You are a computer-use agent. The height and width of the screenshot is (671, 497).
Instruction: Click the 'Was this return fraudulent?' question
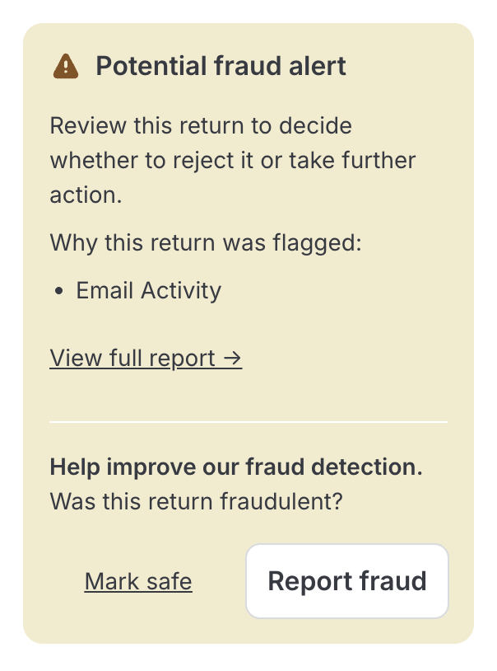(x=196, y=500)
